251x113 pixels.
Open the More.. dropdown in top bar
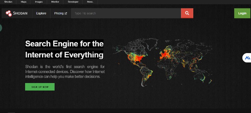pos(90,2)
